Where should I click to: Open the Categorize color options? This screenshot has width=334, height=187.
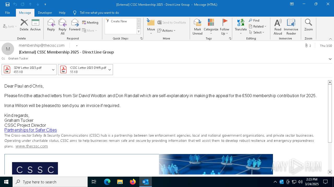point(211,27)
